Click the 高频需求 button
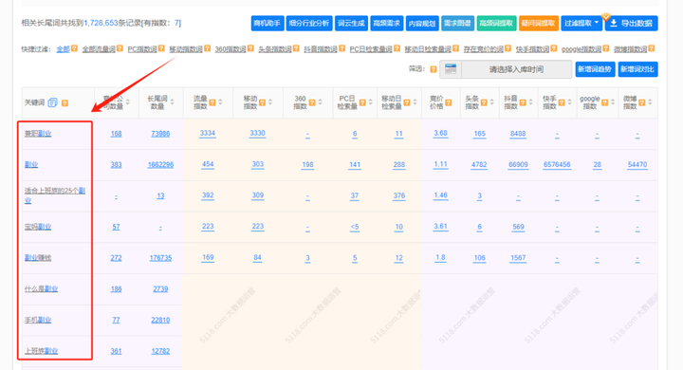Viewport: 683px width, 370px height. 387,23
